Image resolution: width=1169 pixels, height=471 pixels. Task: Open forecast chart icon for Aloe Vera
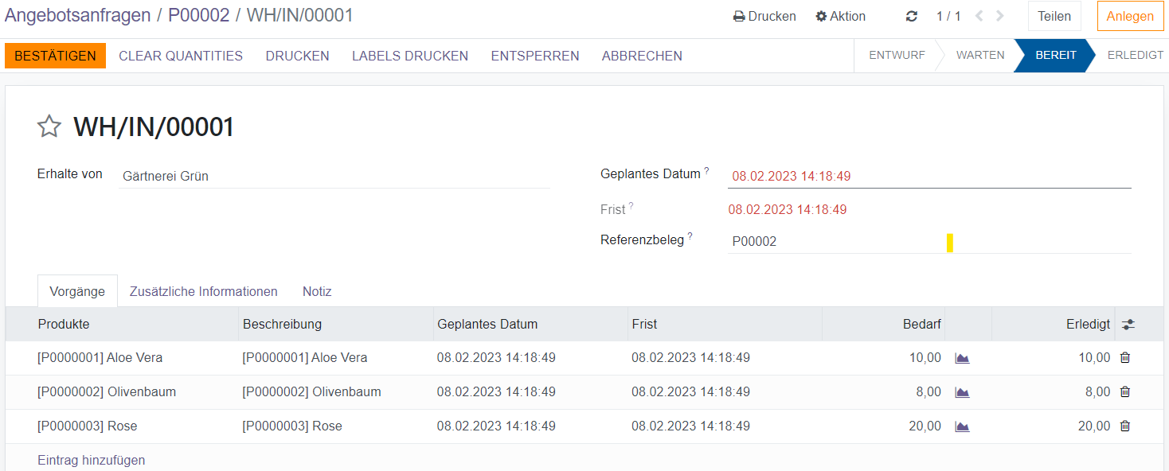pyautogui.click(x=962, y=358)
